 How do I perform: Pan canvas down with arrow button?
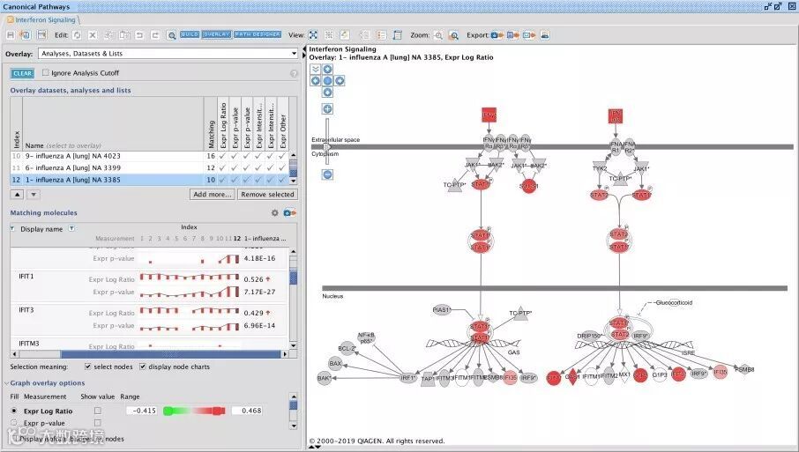328,93
